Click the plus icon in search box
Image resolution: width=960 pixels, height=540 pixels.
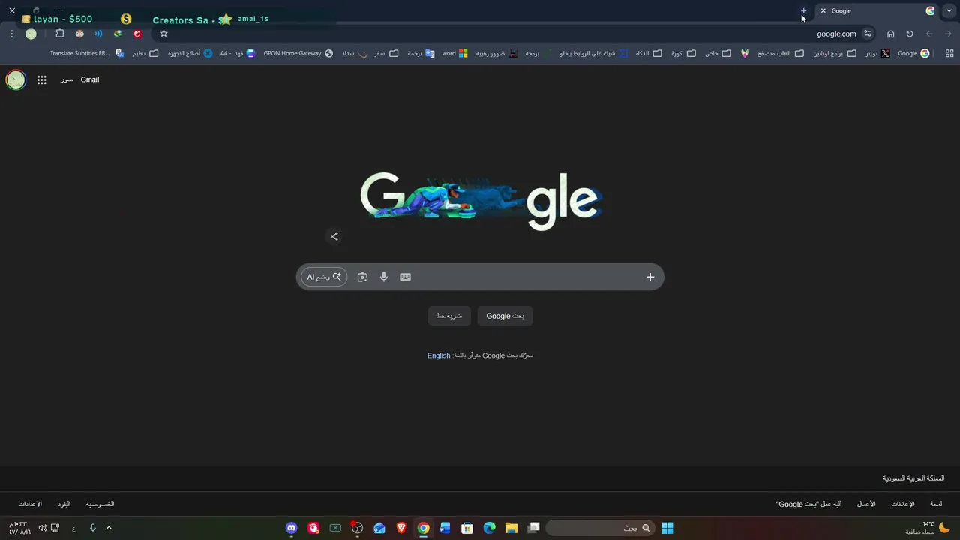[x=650, y=277]
